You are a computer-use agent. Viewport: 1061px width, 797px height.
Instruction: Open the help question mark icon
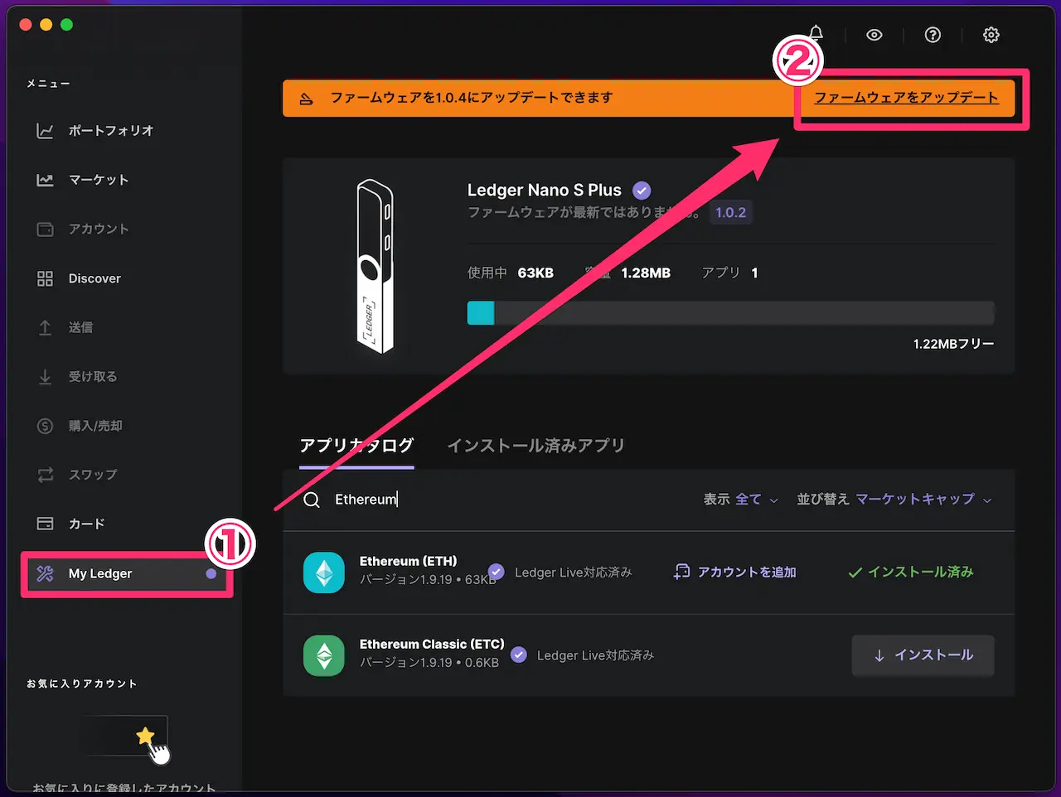tap(933, 35)
